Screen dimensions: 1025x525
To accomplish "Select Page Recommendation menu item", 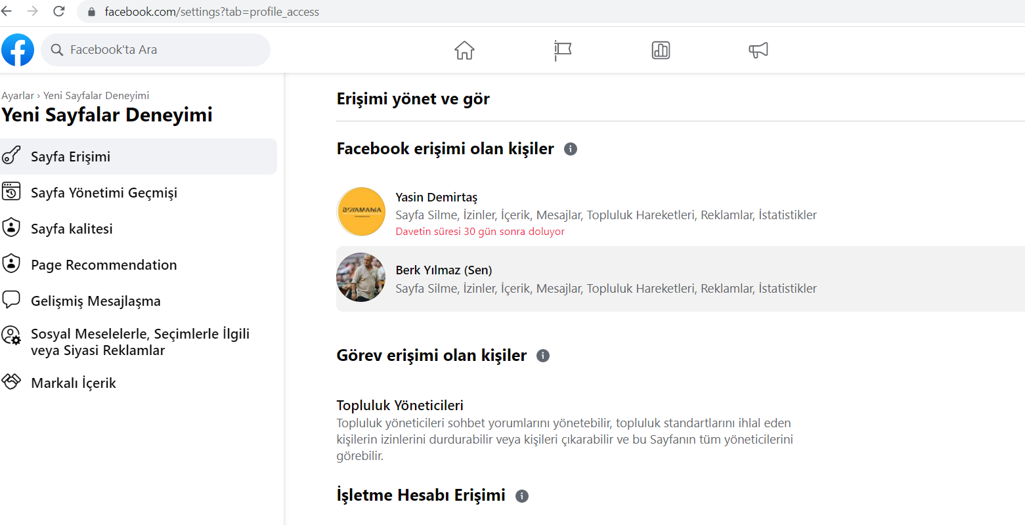I will (139, 264).
